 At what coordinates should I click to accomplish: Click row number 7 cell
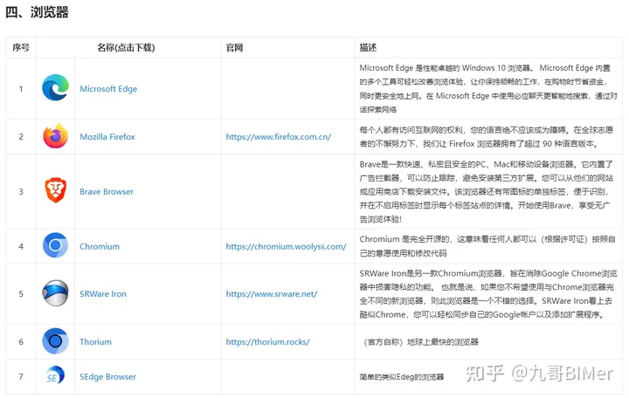pos(21,377)
